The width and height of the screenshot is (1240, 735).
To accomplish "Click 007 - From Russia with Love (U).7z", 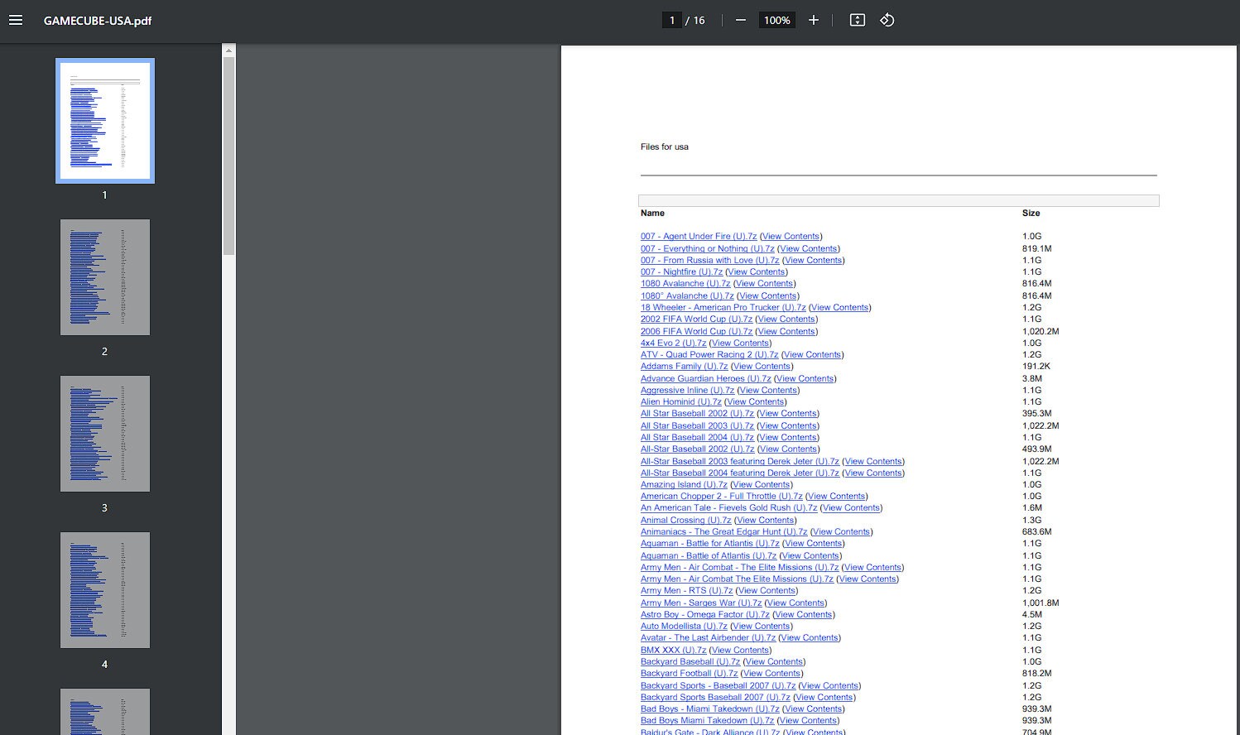I will click(710, 260).
